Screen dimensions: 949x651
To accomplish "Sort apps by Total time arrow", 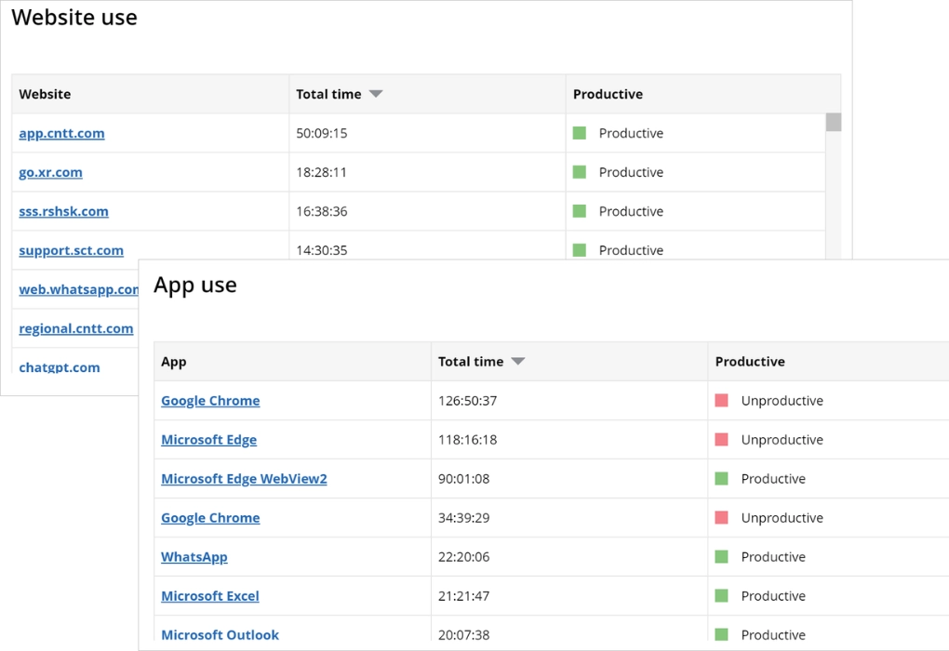I will click(x=518, y=362).
